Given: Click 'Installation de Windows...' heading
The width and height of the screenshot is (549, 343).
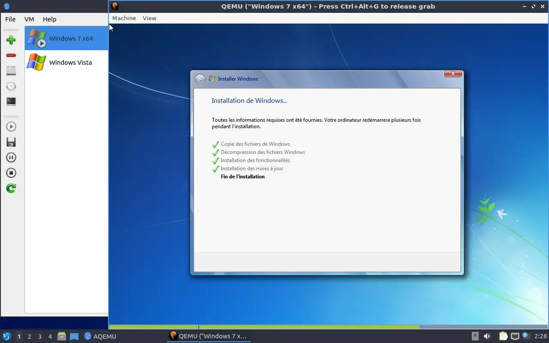Looking at the screenshot, I should [x=249, y=101].
